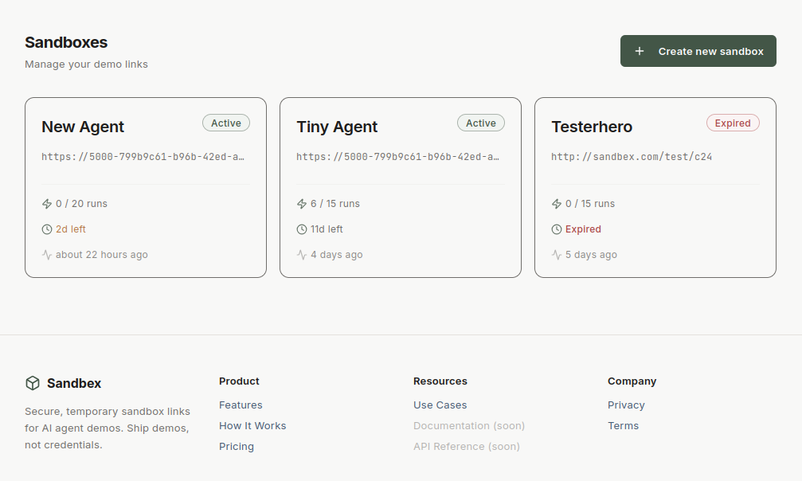Open the Terms link under Company
The height and width of the screenshot is (481, 802).
[x=623, y=426]
